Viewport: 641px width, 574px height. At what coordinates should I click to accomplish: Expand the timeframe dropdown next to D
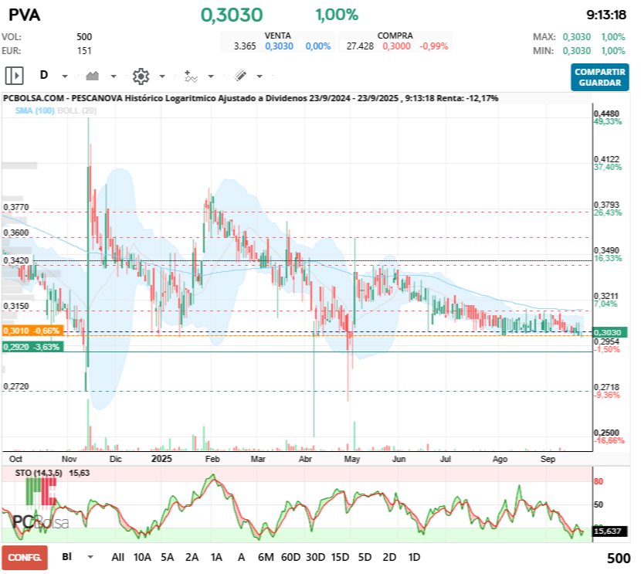click(x=63, y=76)
